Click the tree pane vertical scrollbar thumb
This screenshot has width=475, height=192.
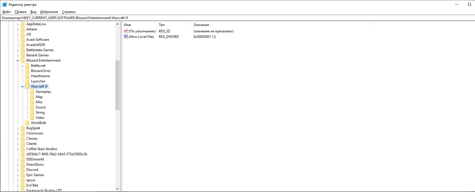[117, 85]
